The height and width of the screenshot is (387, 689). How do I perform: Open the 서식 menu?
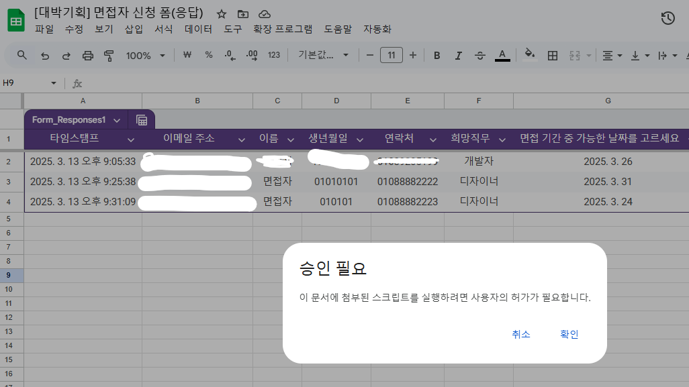[x=163, y=30]
